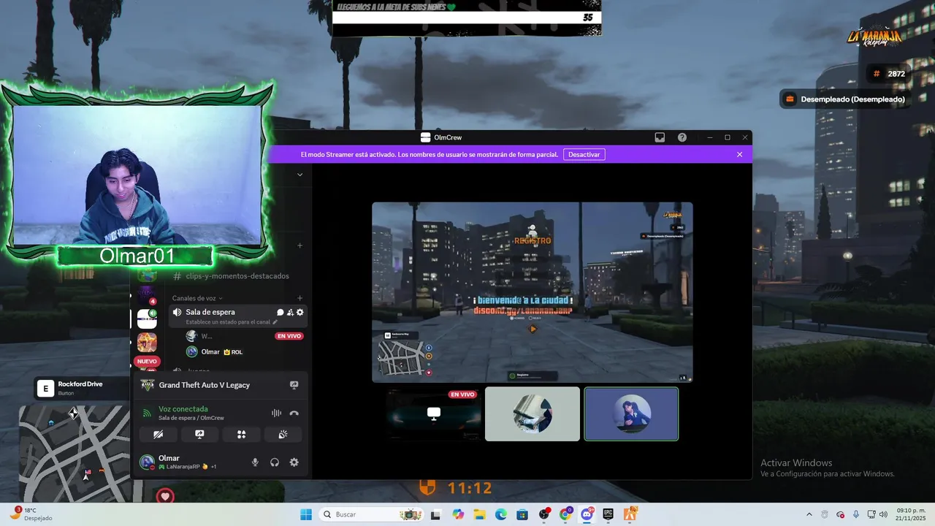Select the EN VIVO stream tile
The image size is (935, 526).
coord(434,413)
